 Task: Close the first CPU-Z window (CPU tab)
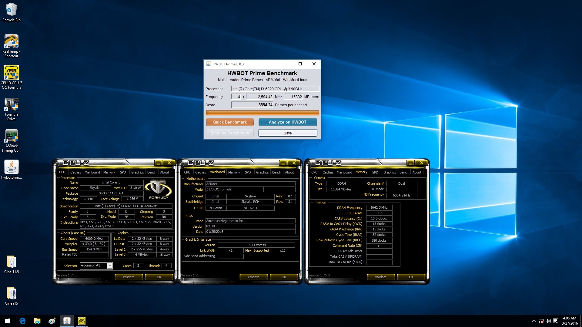click(x=169, y=163)
